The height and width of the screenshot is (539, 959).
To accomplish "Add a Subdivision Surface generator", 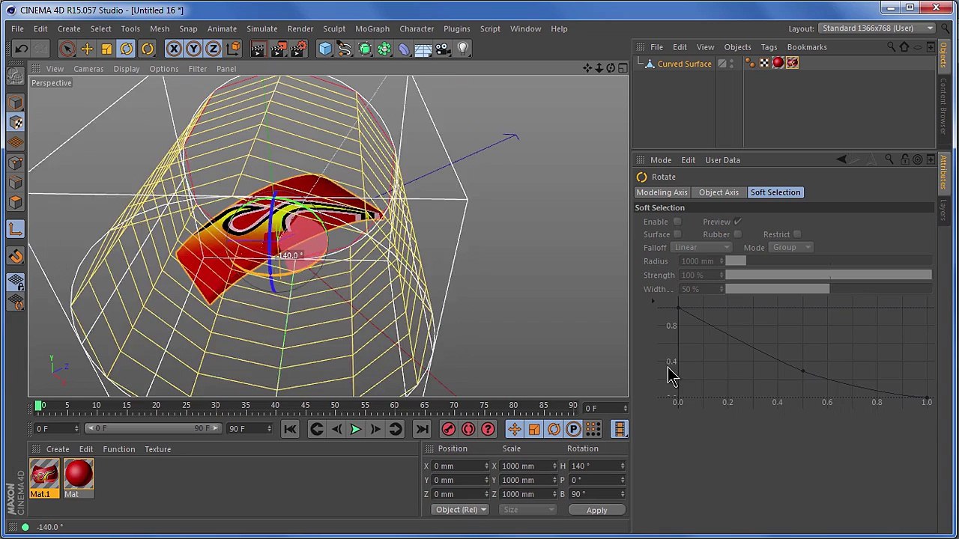I will 365,49.
